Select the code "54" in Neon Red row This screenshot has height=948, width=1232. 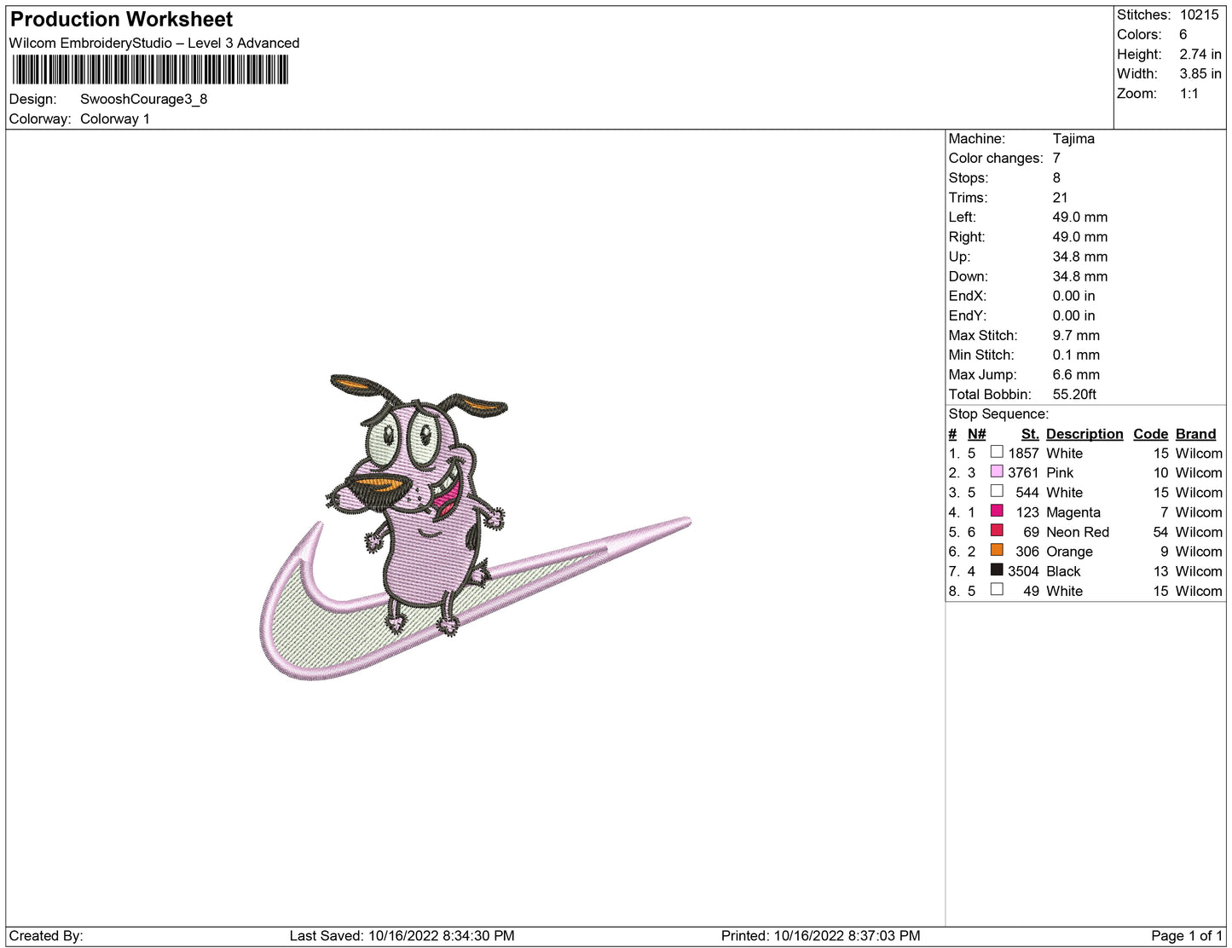pos(1160,532)
